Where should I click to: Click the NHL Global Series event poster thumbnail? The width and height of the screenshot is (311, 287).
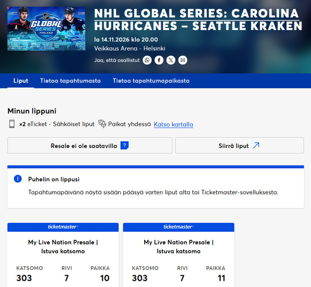46,29
